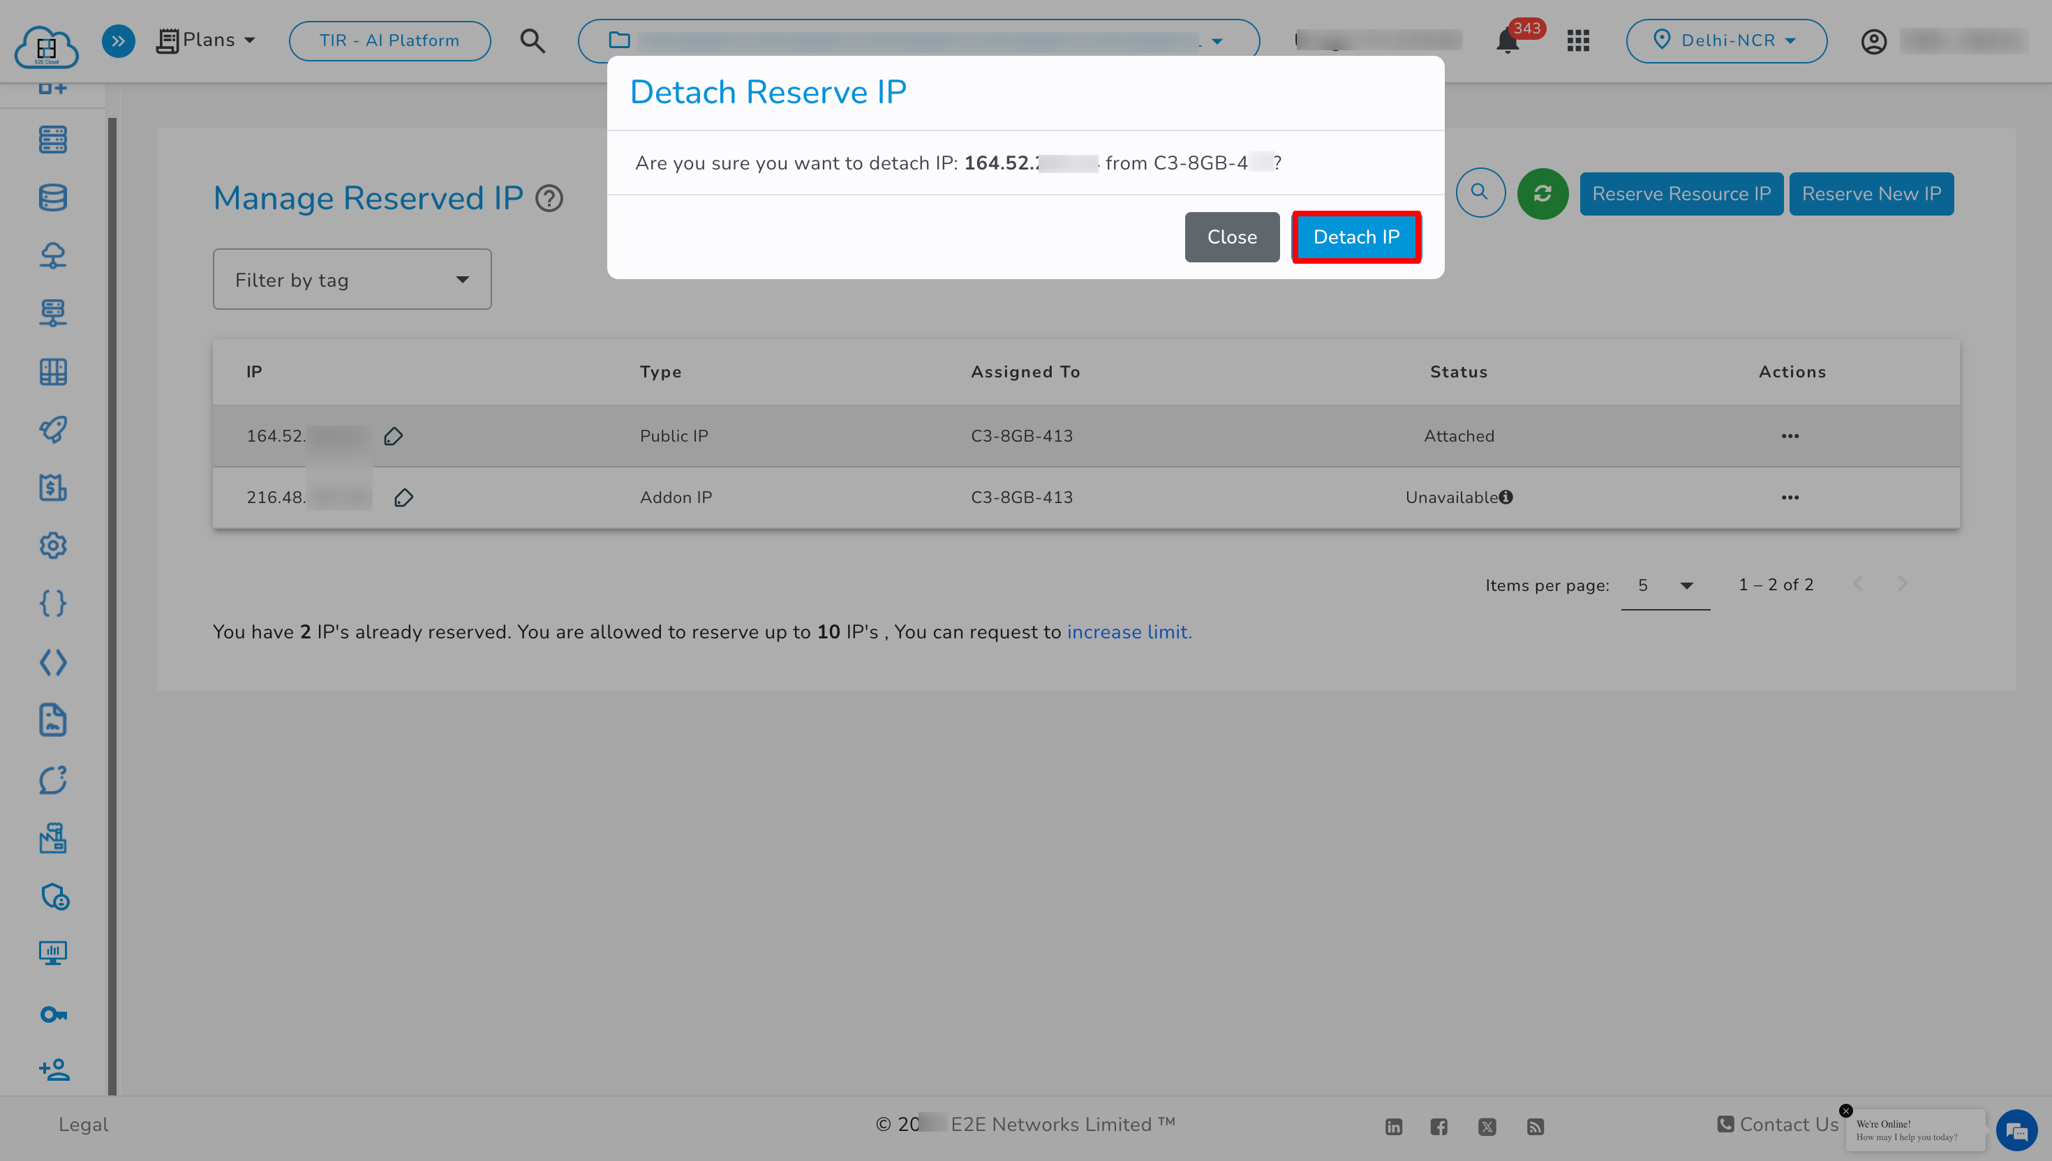
Task: Open actions menu for the Attached Public IP
Action: tap(1790, 435)
